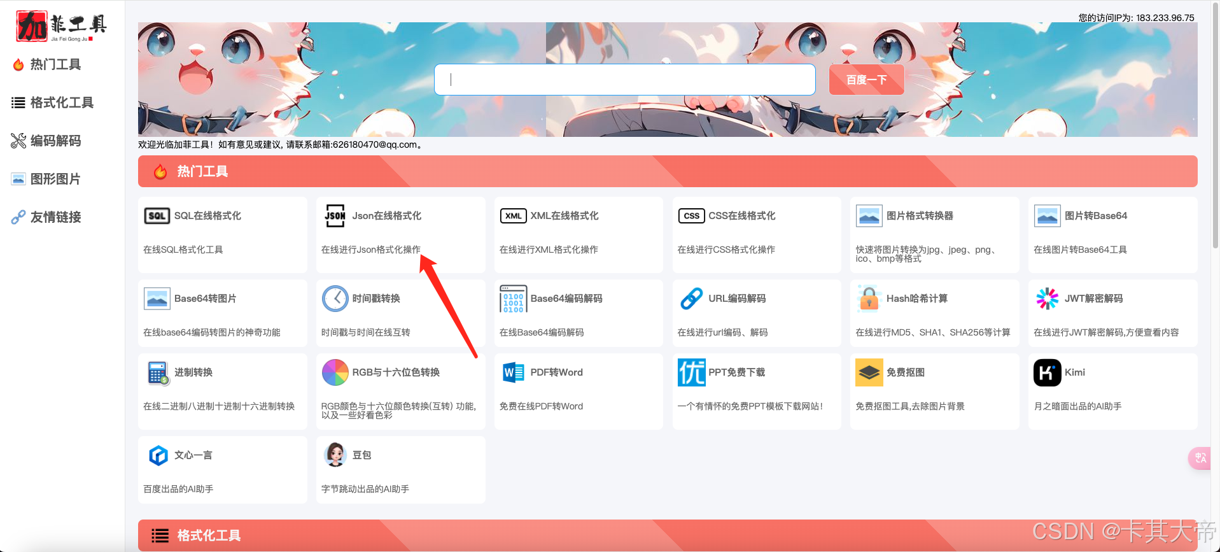Screen dimensions: 1220x552
Task: Click text 在线SQL格式化工具
Action: pos(183,250)
